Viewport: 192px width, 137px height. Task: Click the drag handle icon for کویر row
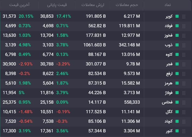pos(184,16)
